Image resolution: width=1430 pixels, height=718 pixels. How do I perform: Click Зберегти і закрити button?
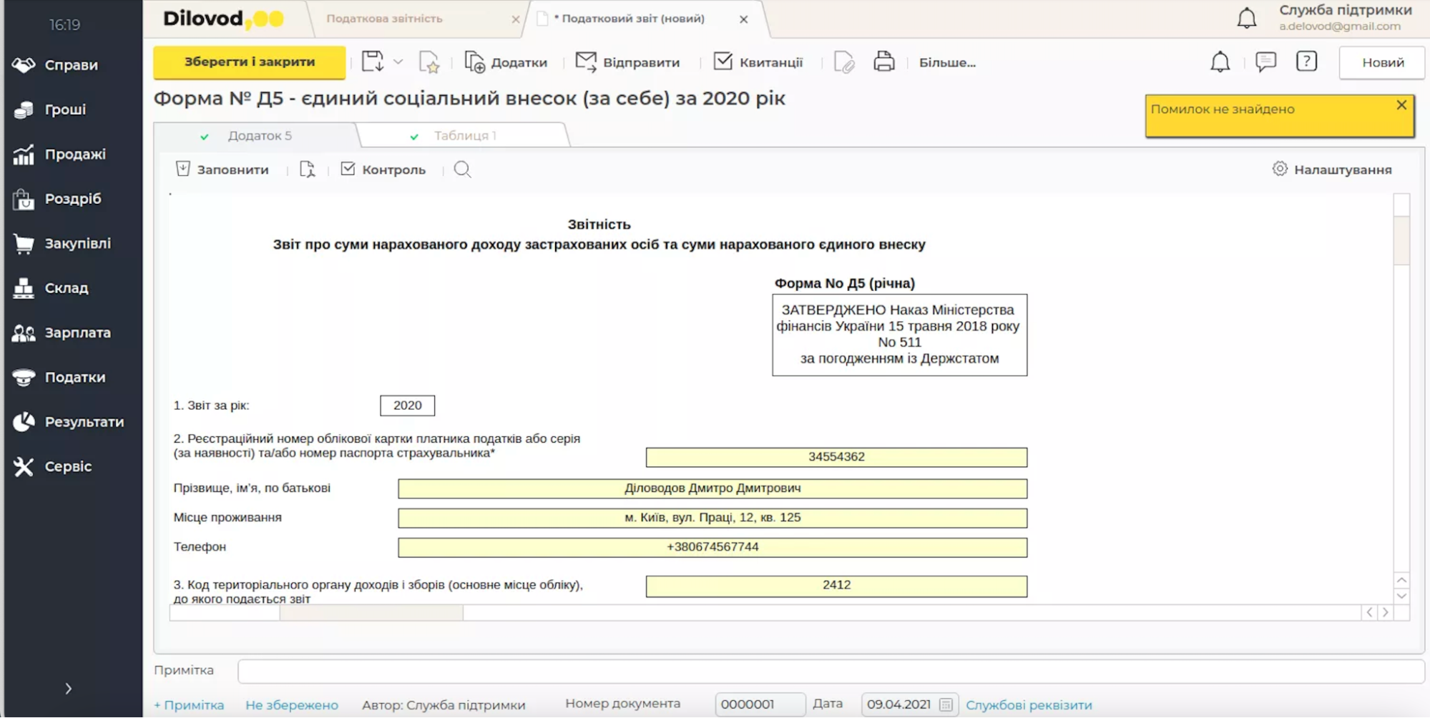click(x=249, y=62)
